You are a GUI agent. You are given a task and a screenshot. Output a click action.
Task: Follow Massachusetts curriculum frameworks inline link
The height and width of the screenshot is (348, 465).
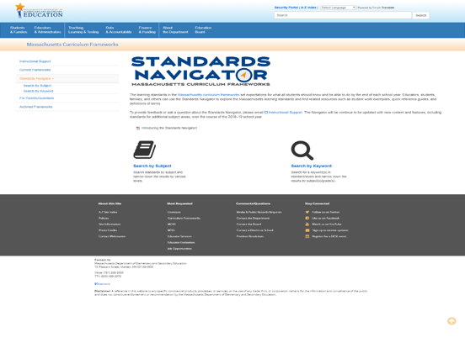208,95
